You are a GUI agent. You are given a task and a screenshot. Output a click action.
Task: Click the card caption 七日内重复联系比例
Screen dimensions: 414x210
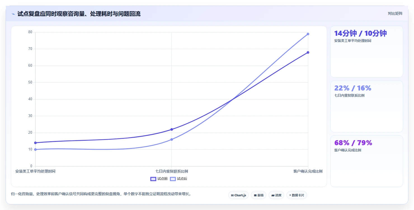point(349,96)
